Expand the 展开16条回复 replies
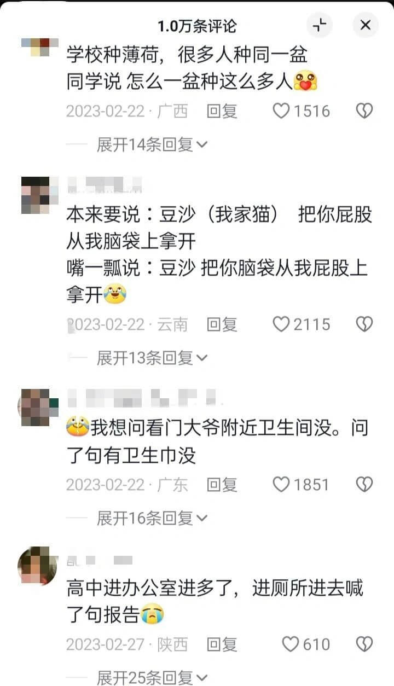The image size is (394, 686). 152,518
